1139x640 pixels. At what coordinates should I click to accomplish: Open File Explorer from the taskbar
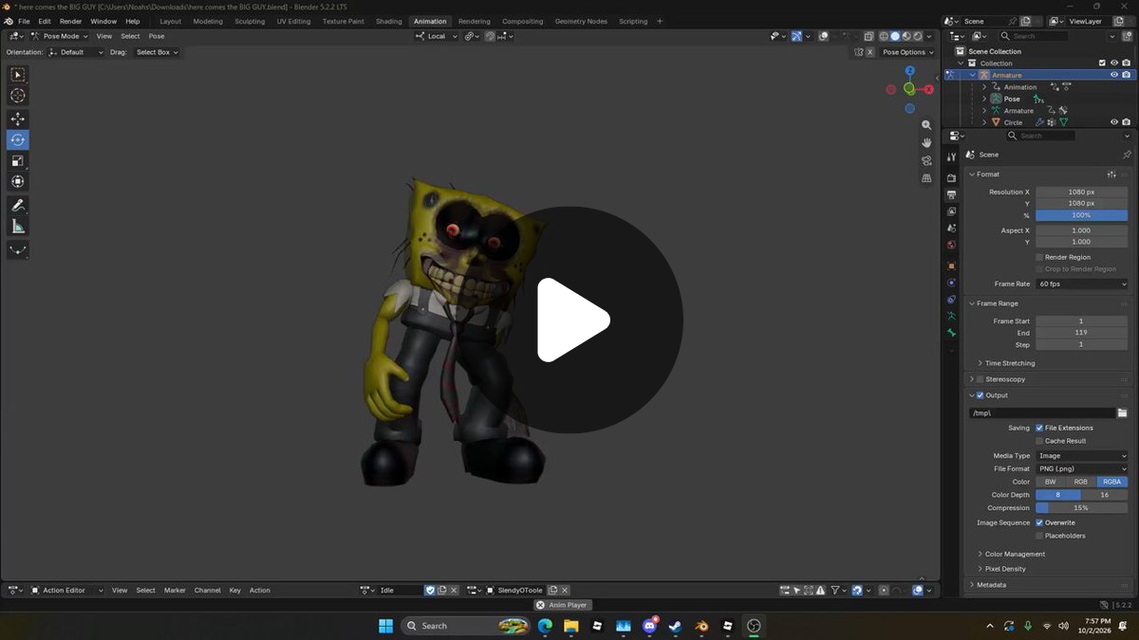point(571,626)
